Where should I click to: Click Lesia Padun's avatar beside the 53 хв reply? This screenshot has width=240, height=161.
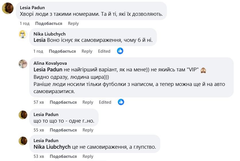click(23, 141)
